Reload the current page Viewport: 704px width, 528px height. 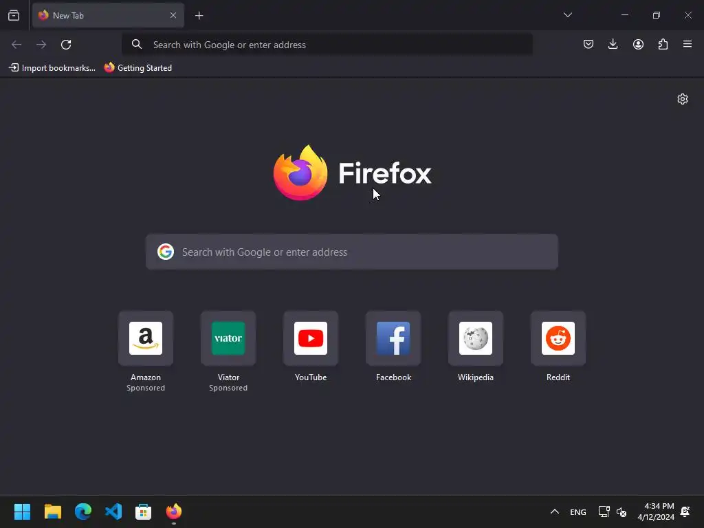[x=66, y=45]
